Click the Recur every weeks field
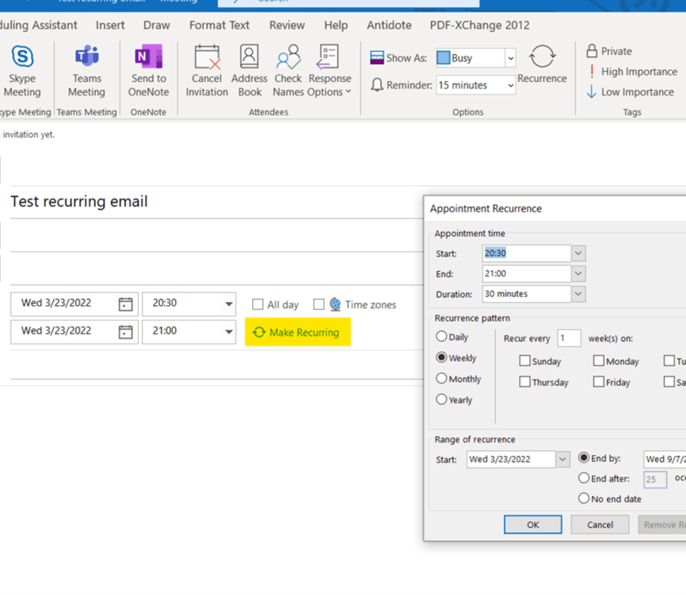 tap(569, 338)
